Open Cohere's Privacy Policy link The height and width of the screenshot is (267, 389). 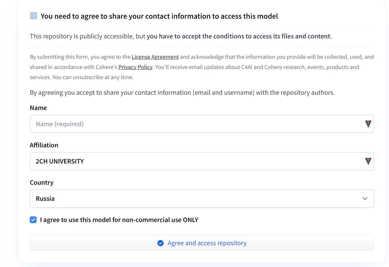(135, 67)
